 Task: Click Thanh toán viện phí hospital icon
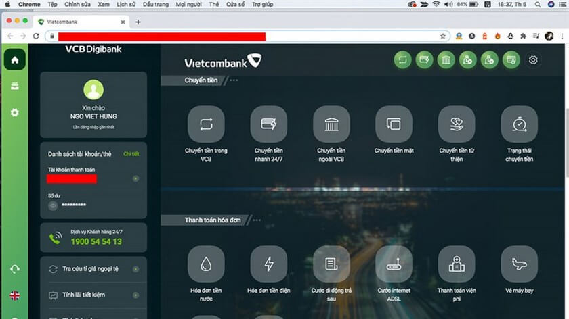[457, 264]
